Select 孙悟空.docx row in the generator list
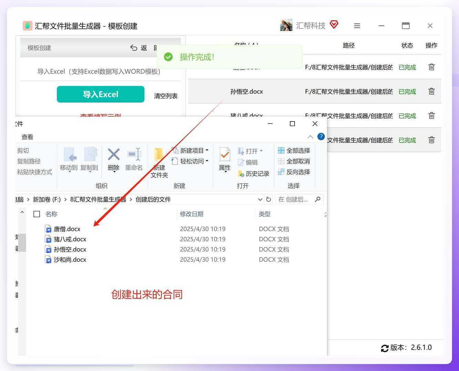This screenshot has height=371, width=459. [x=315, y=92]
